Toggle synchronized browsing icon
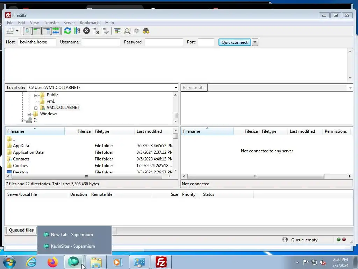The height and width of the screenshot is (269, 358). 137,31
